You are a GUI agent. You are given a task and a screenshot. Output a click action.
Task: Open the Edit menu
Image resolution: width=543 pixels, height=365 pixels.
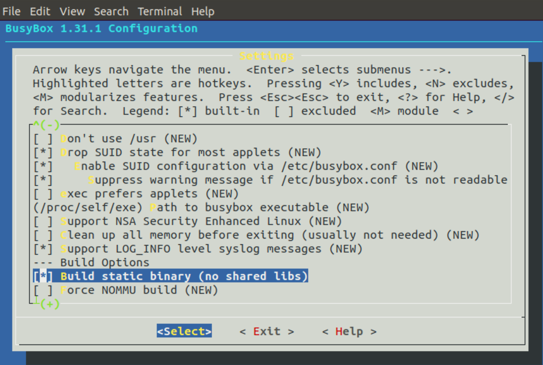[40, 11]
